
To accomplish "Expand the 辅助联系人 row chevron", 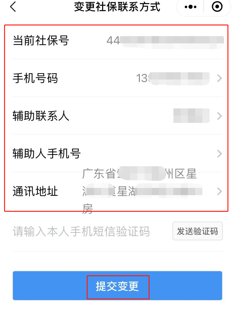I will coord(220,116).
